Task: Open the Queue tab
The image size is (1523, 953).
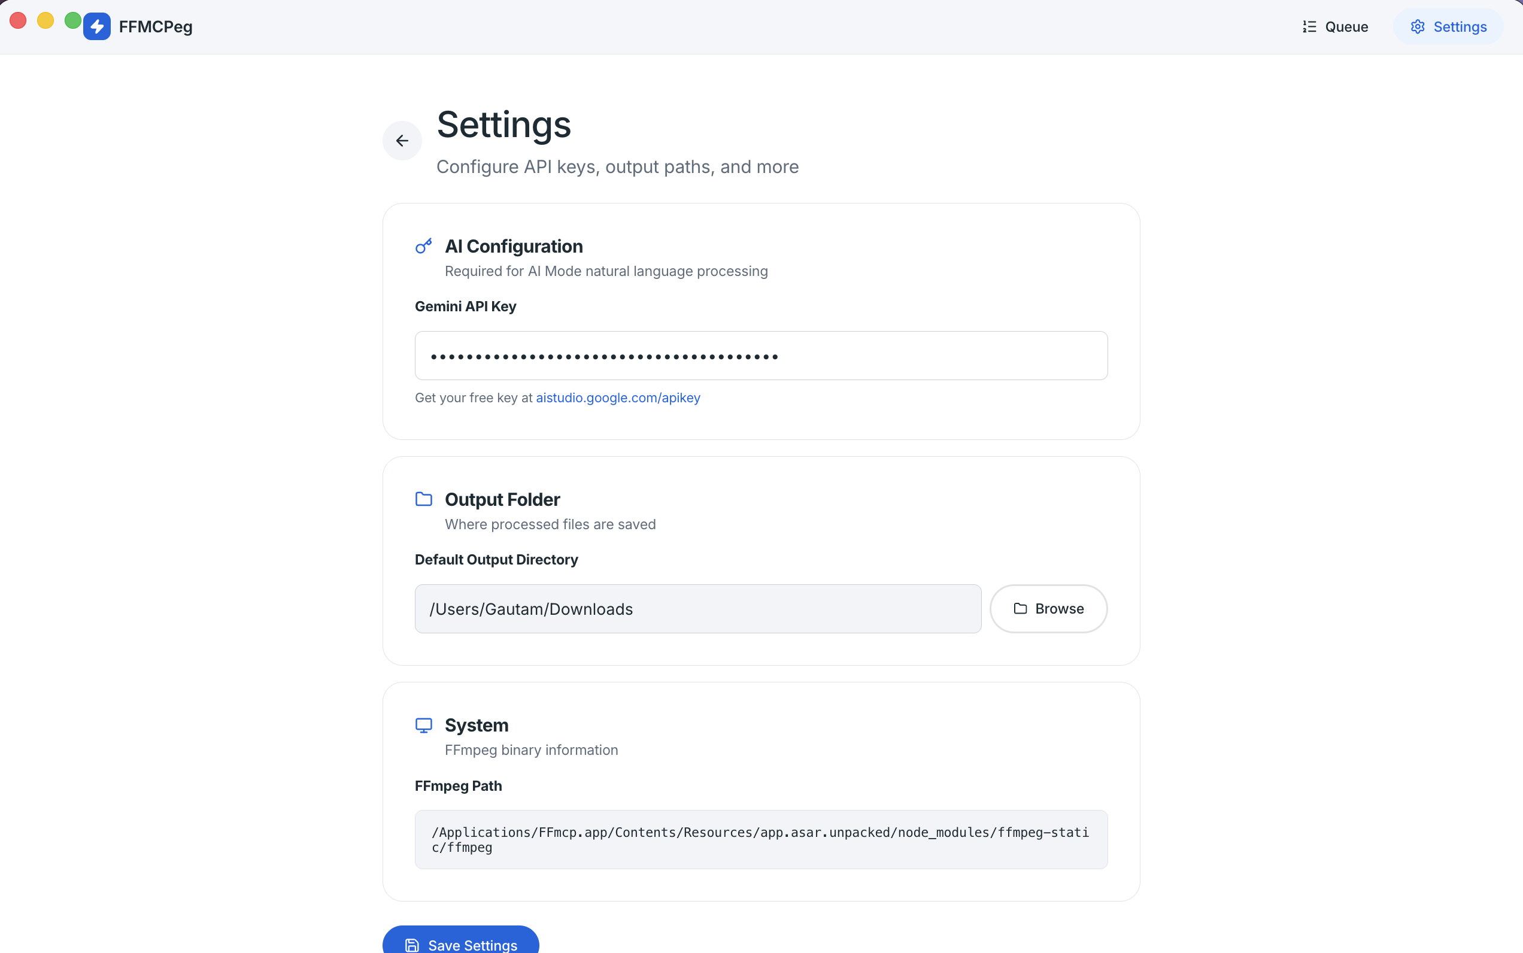Action: pyautogui.click(x=1335, y=26)
